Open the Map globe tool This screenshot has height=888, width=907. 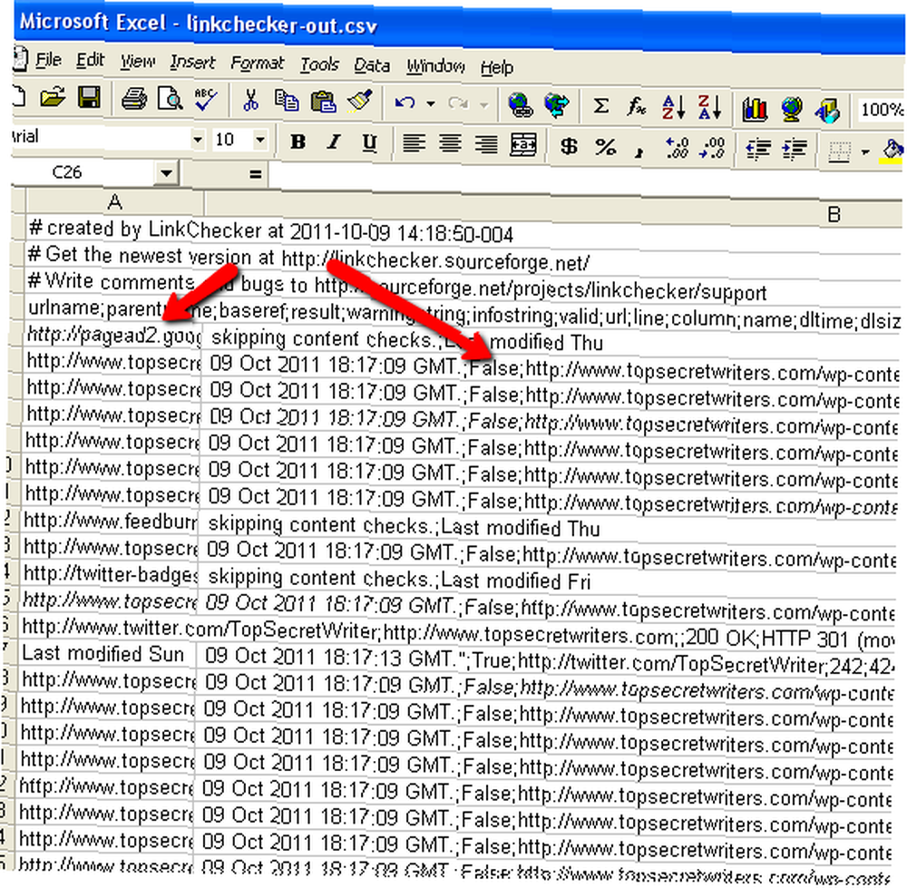point(791,109)
